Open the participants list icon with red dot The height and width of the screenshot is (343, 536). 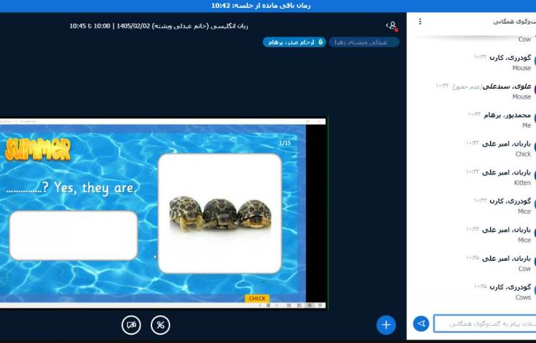pos(392,26)
